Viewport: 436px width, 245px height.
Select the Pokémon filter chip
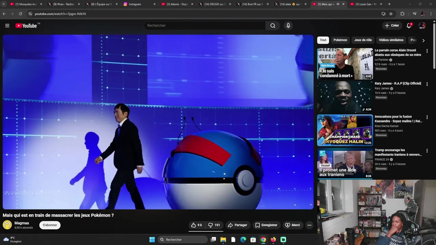pyautogui.click(x=340, y=40)
